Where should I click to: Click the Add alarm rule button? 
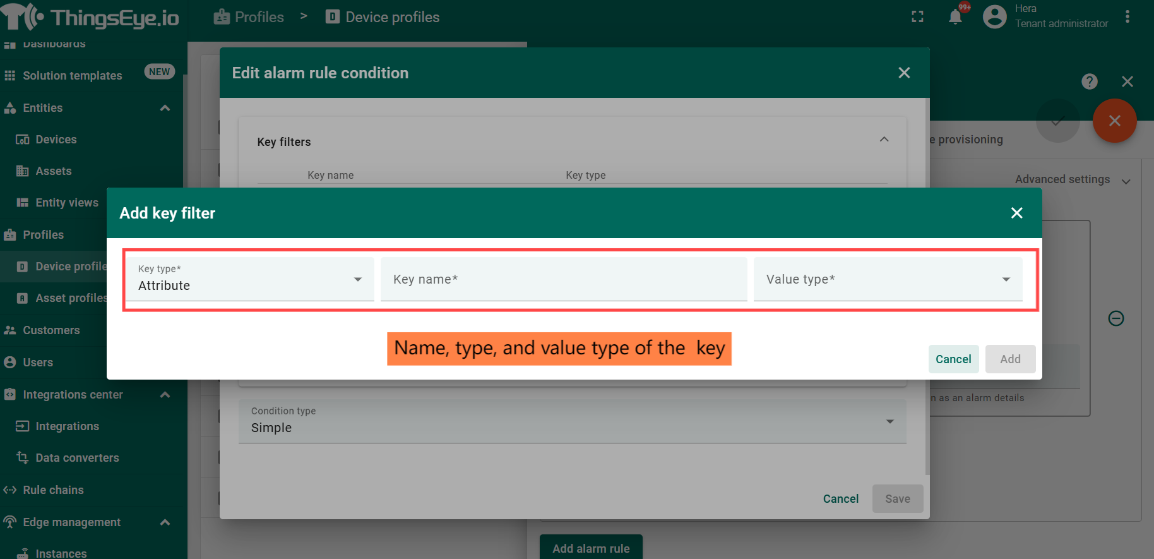pyautogui.click(x=591, y=548)
